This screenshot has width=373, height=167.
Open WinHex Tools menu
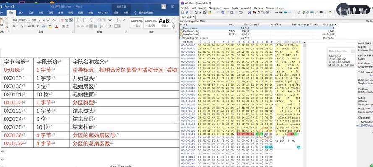[x=235, y=8]
